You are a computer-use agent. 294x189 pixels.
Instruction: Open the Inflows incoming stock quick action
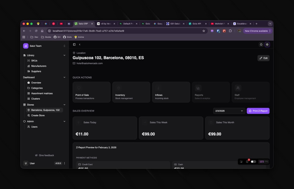pos(171,92)
